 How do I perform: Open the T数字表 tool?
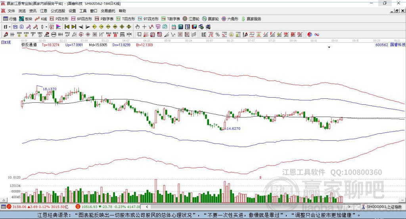tap(170, 19)
